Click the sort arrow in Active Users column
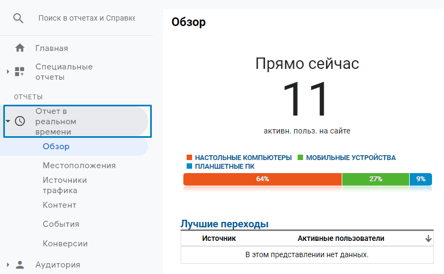This screenshot has width=444, height=274. (428, 238)
